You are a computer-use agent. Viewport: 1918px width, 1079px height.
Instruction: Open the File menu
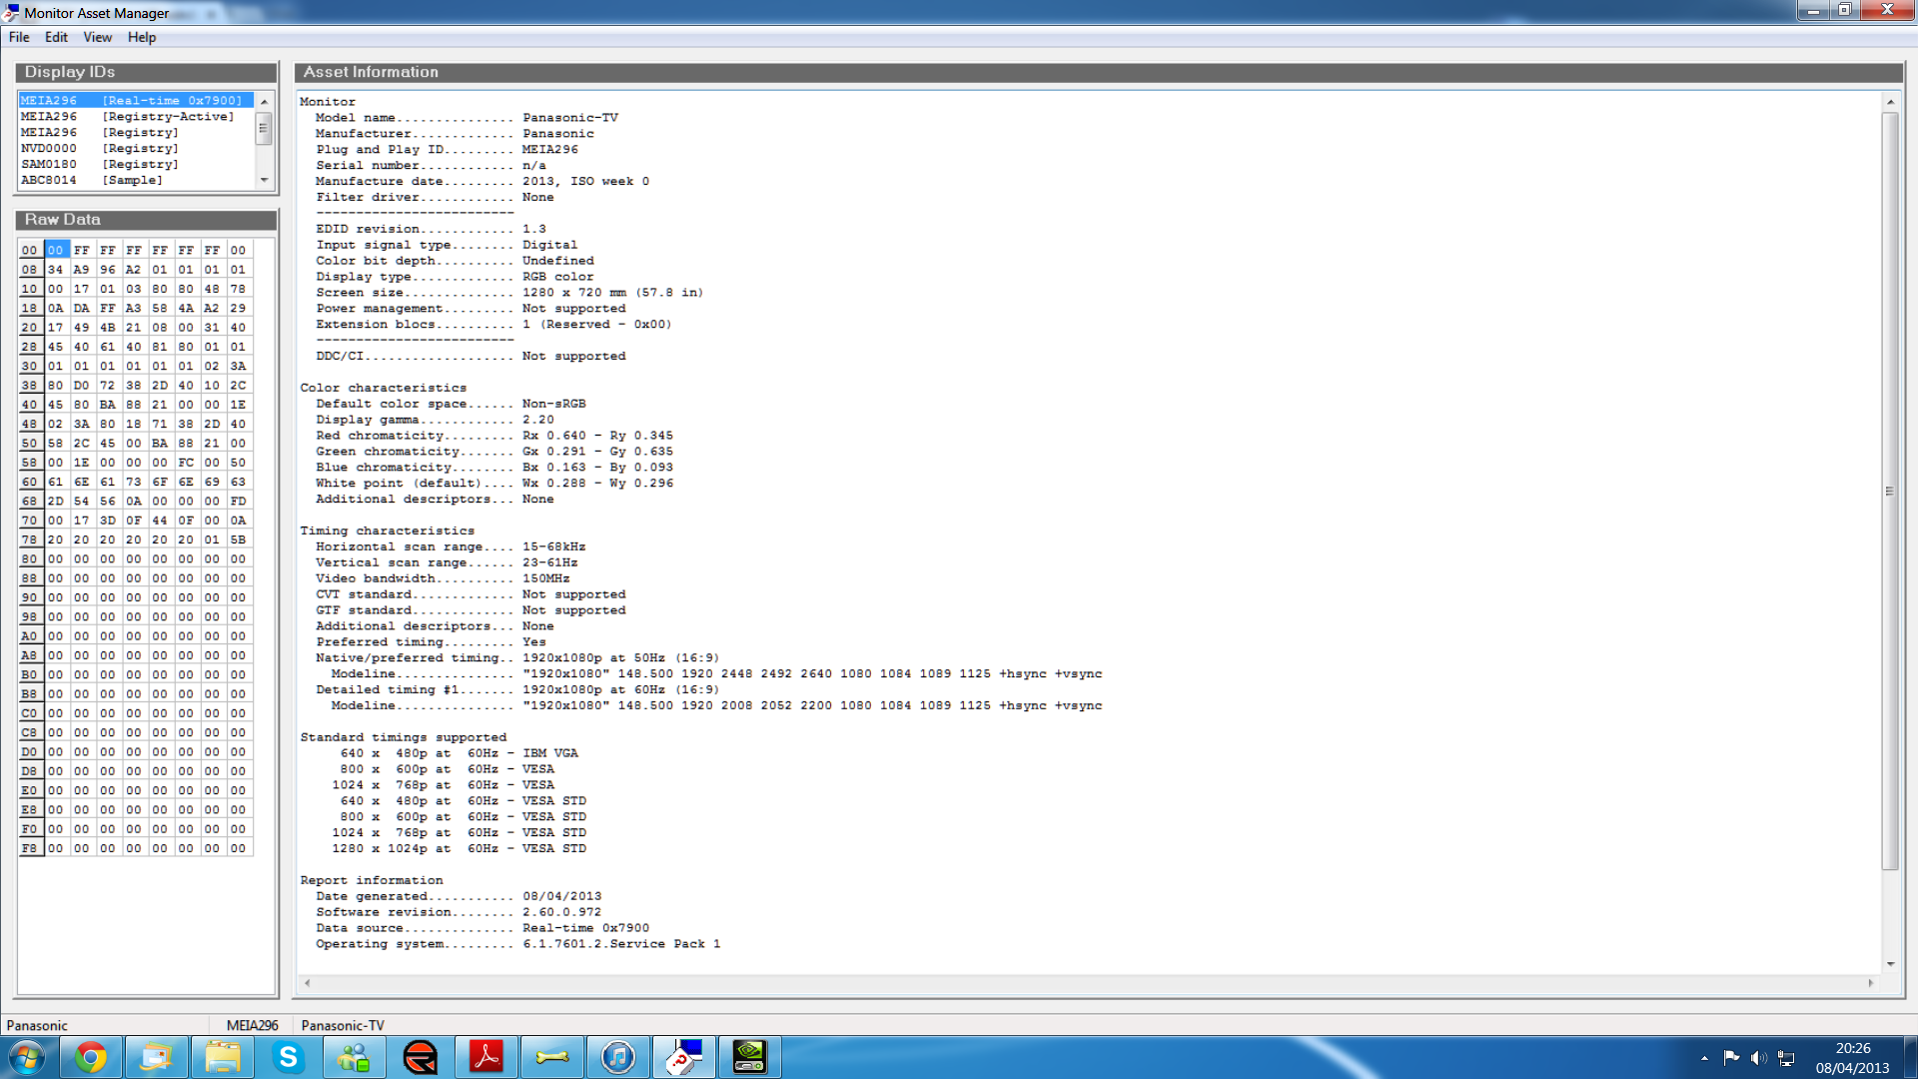pyautogui.click(x=19, y=37)
